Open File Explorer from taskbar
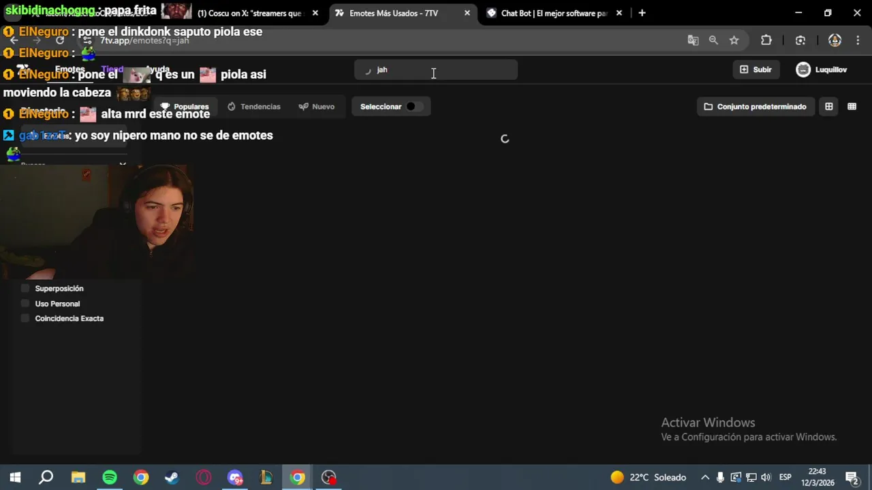The width and height of the screenshot is (872, 490). point(78,477)
